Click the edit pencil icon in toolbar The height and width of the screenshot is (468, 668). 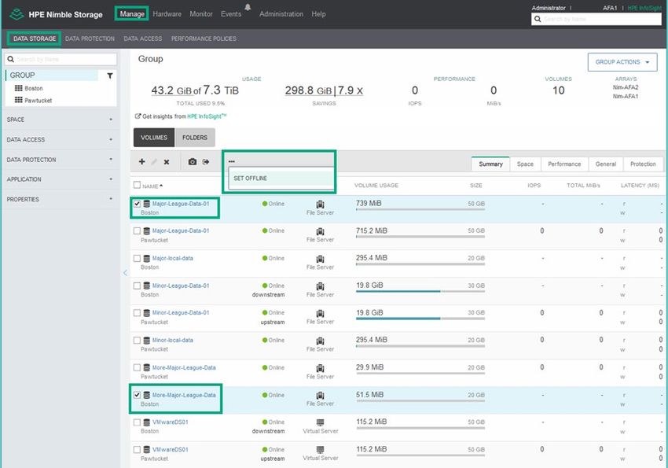point(154,162)
